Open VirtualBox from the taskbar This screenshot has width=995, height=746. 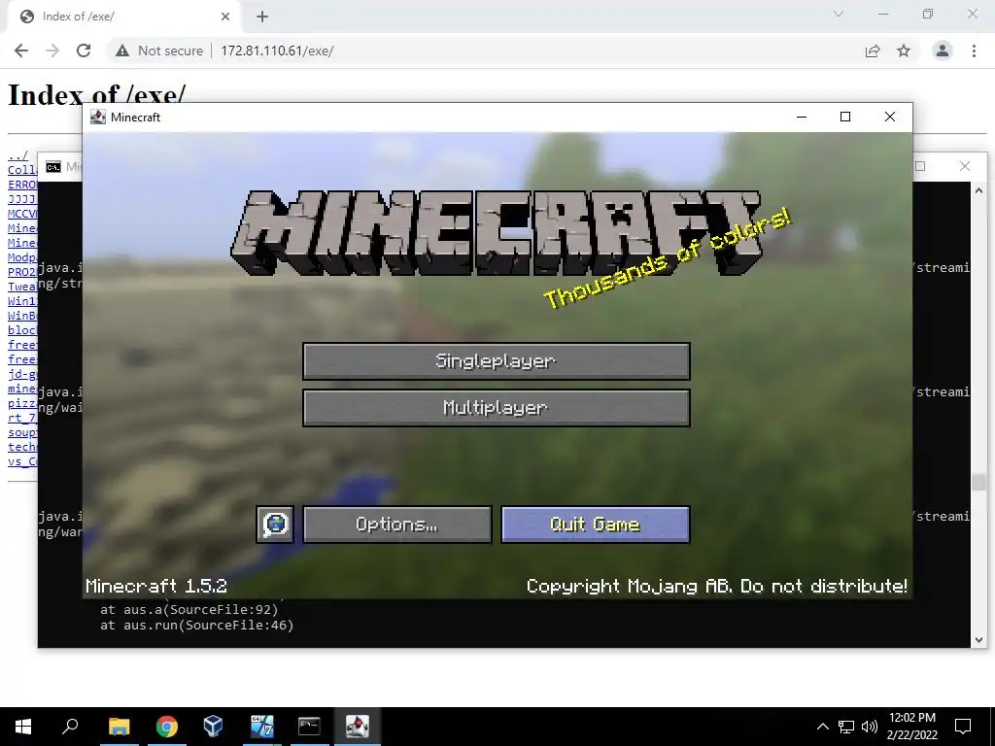(213, 727)
